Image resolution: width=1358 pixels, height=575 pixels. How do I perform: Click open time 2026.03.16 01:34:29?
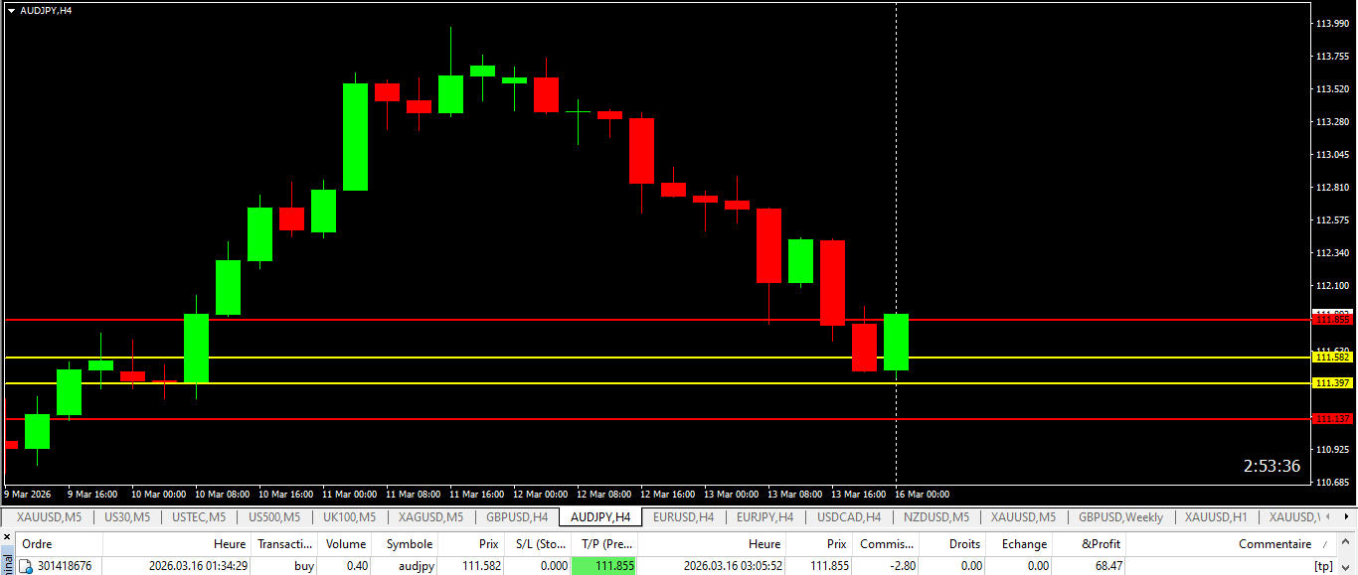(198, 566)
